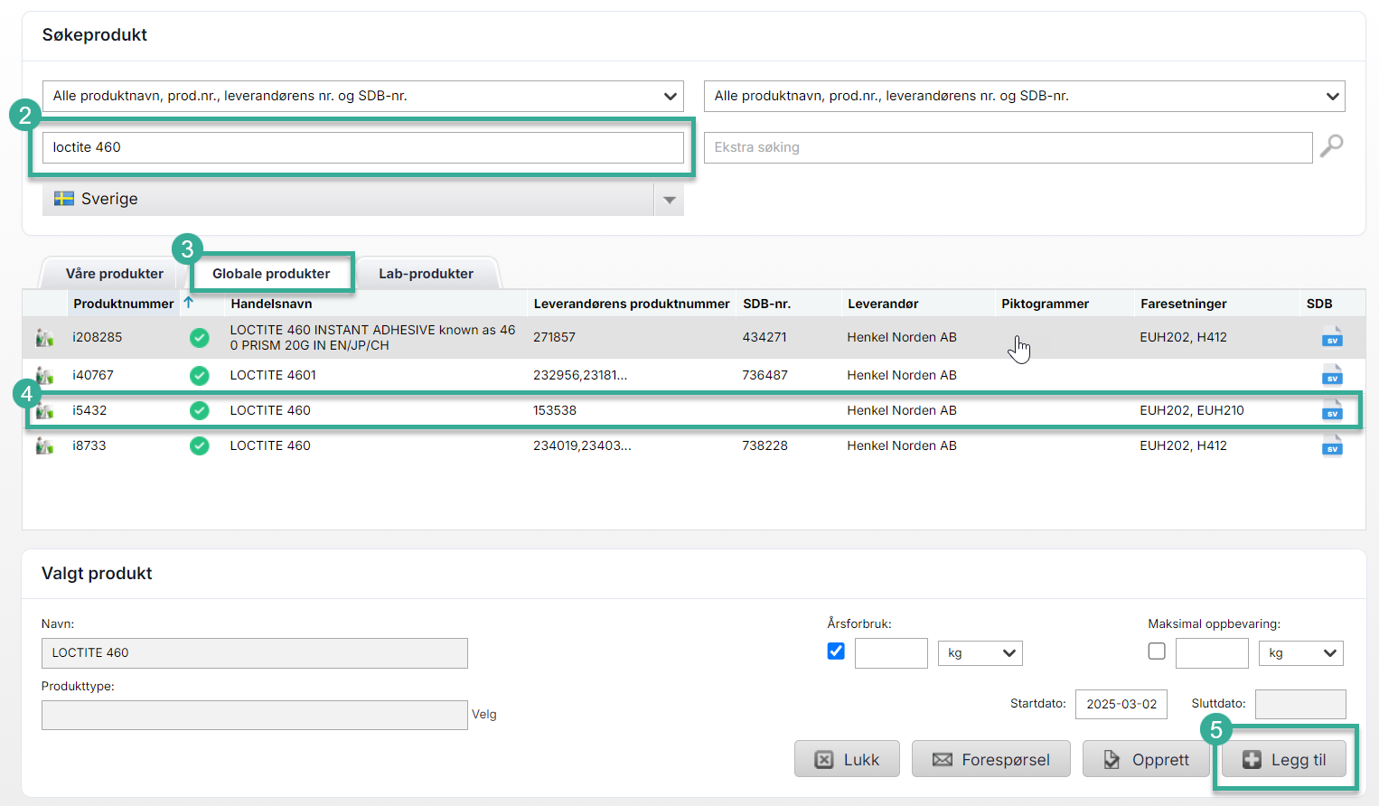This screenshot has height=806, width=1379.
Task: Click the Faresetninger column header
Action: [1184, 304]
